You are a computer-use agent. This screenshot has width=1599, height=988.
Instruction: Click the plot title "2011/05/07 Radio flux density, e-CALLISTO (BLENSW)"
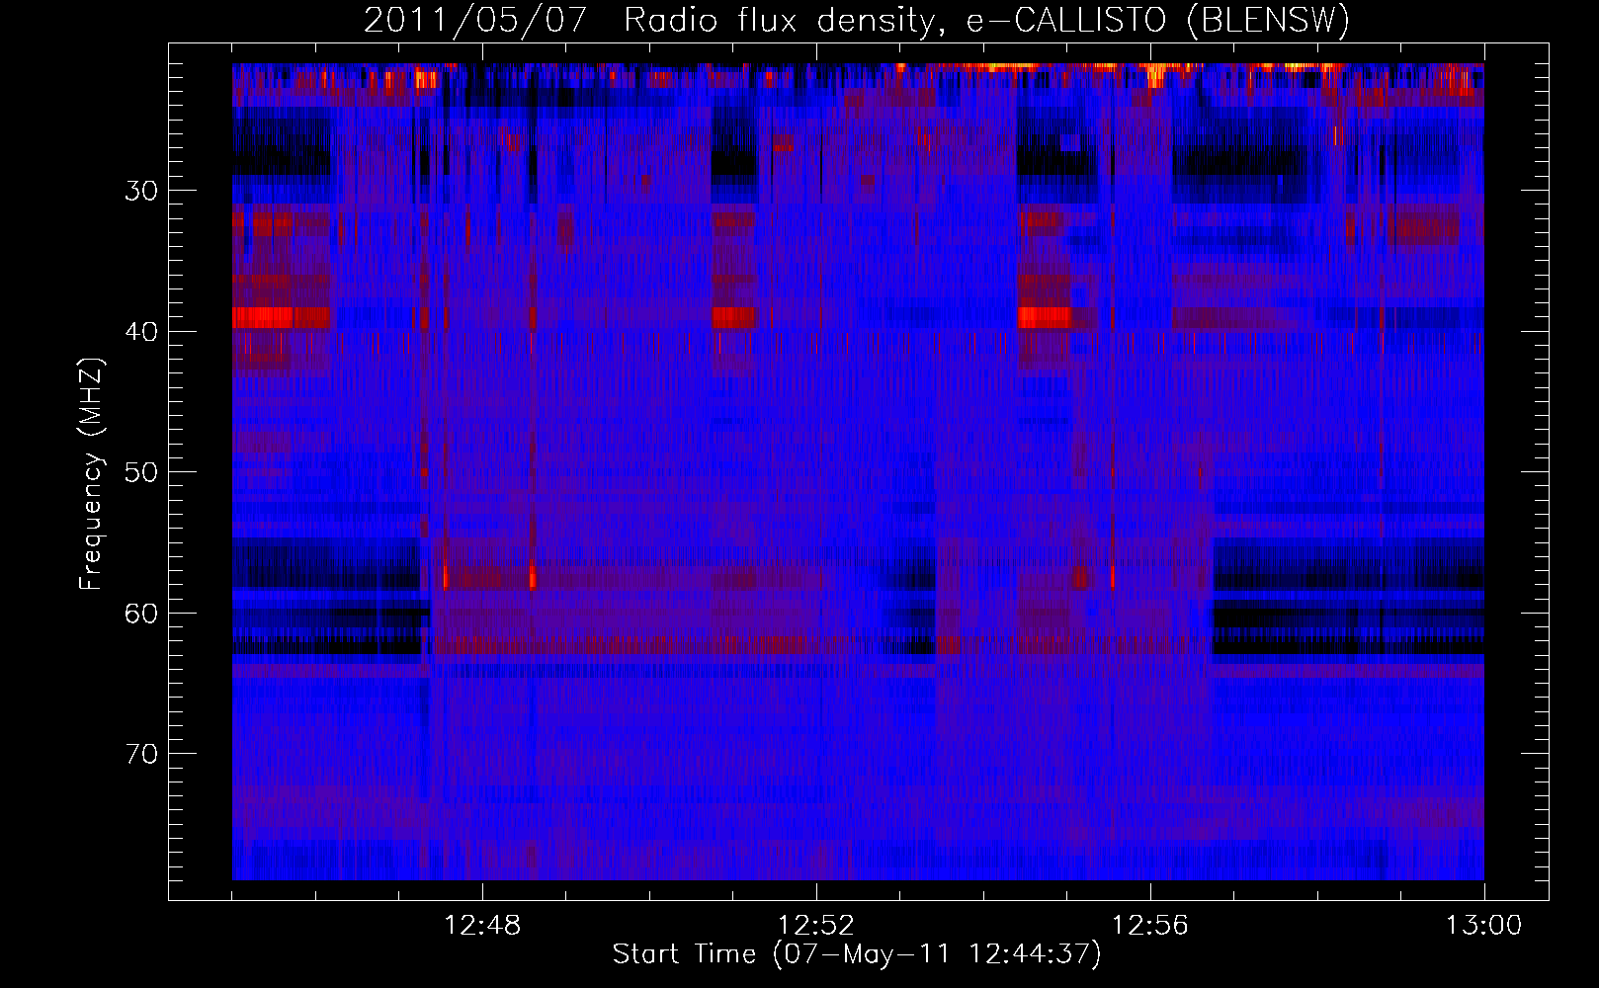857,21
